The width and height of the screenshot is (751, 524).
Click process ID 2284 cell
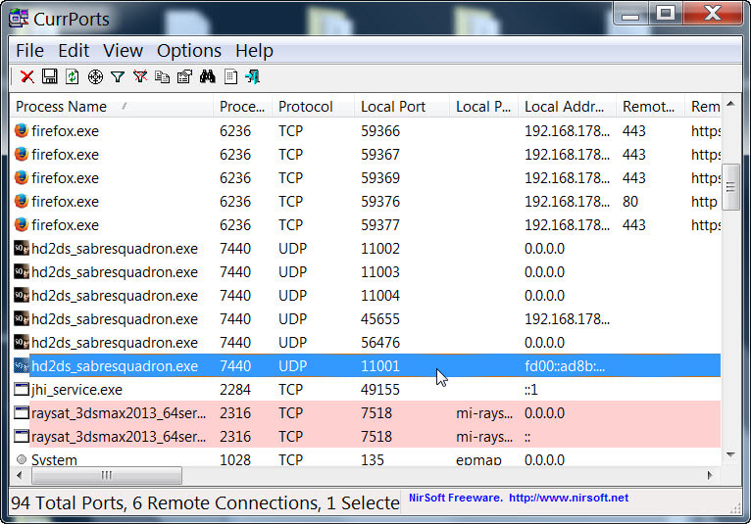coord(235,390)
